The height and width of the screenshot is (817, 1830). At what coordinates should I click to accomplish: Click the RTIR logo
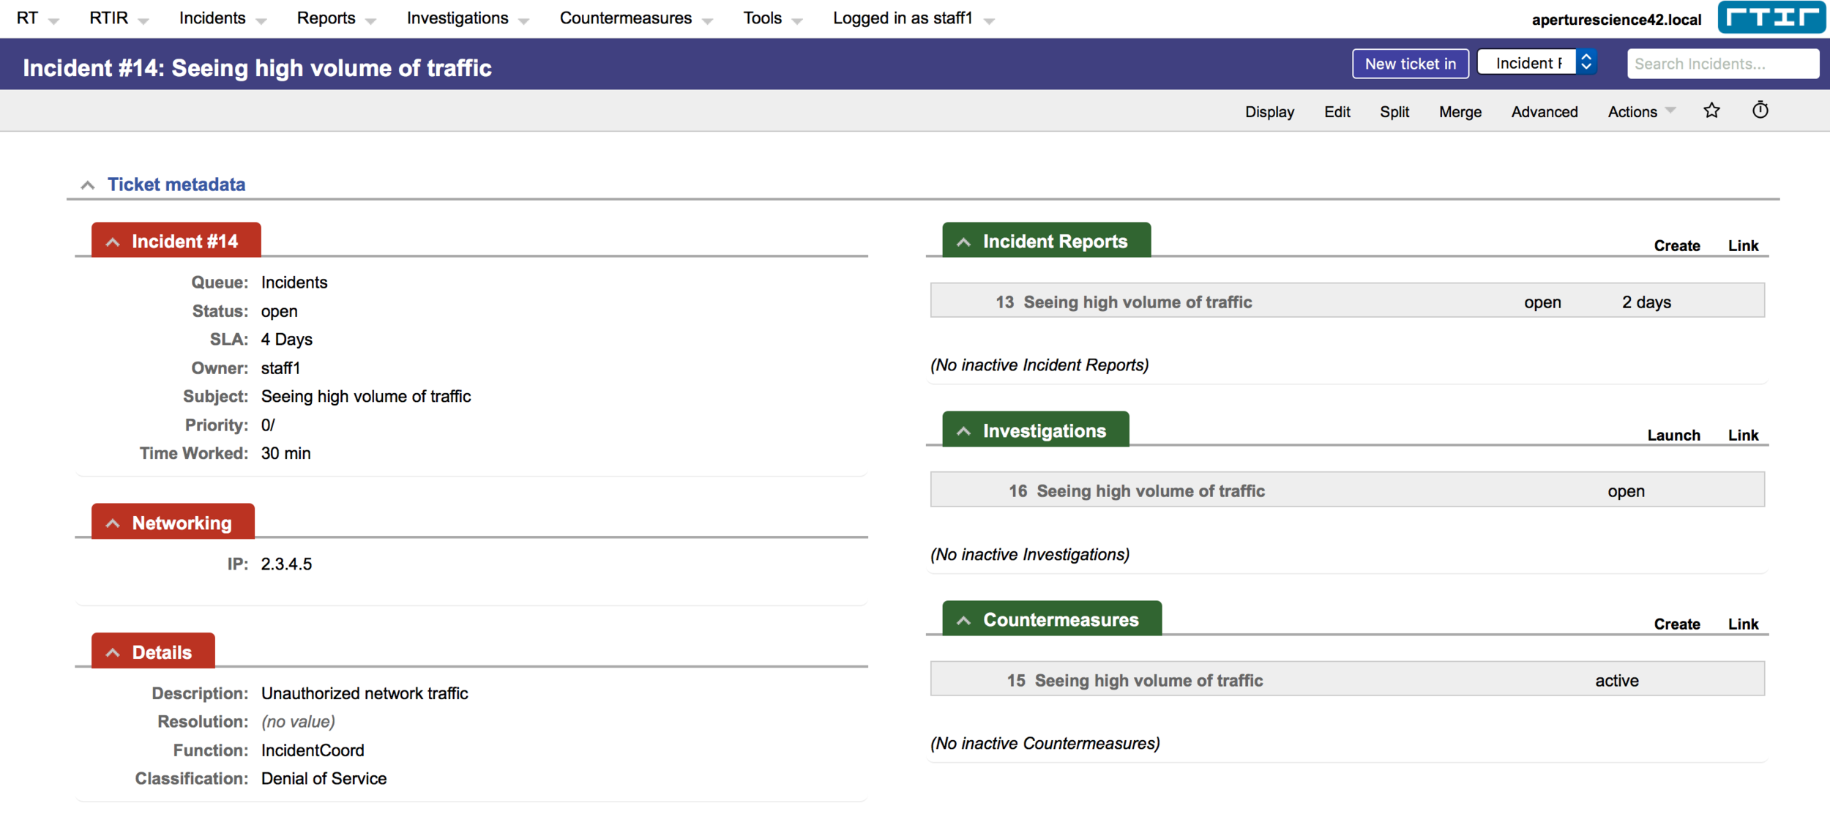point(1771,18)
